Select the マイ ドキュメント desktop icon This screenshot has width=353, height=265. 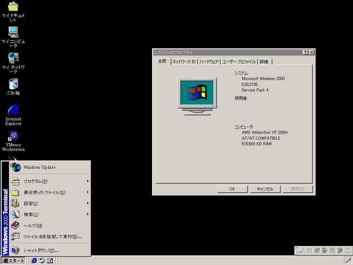tap(13, 11)
